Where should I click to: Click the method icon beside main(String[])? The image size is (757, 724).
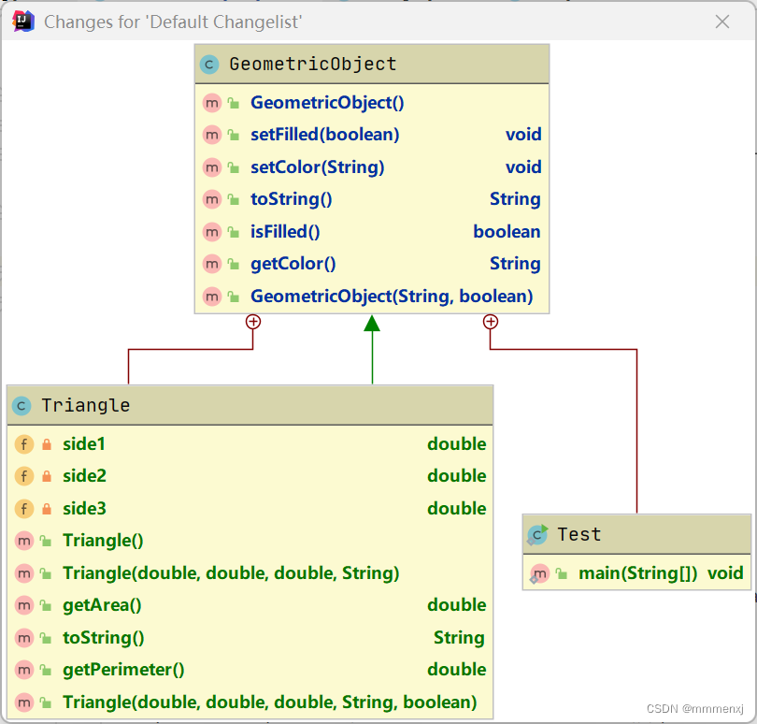coord(539,573)
